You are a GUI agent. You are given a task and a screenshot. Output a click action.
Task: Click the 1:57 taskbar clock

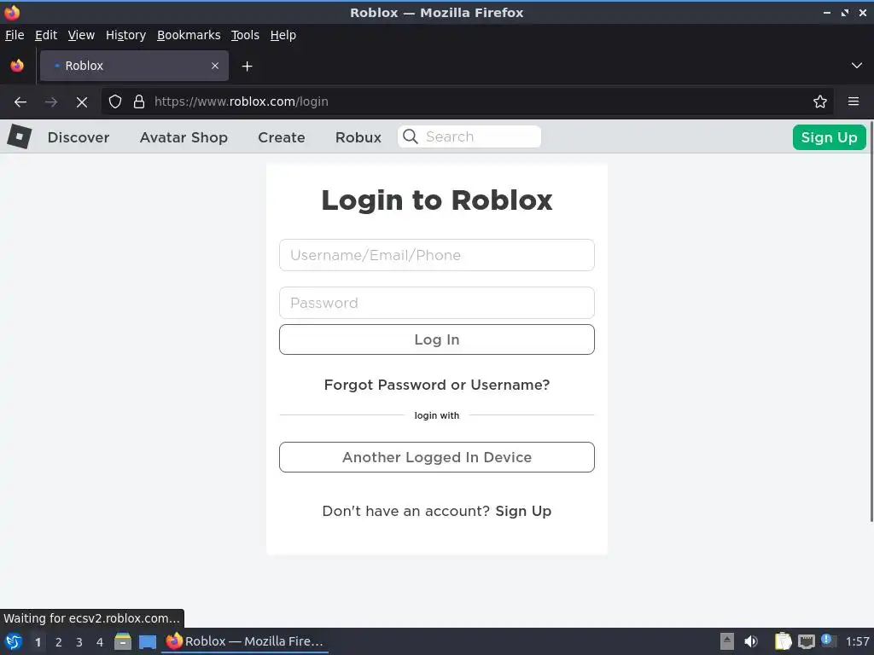pos(857,641)
